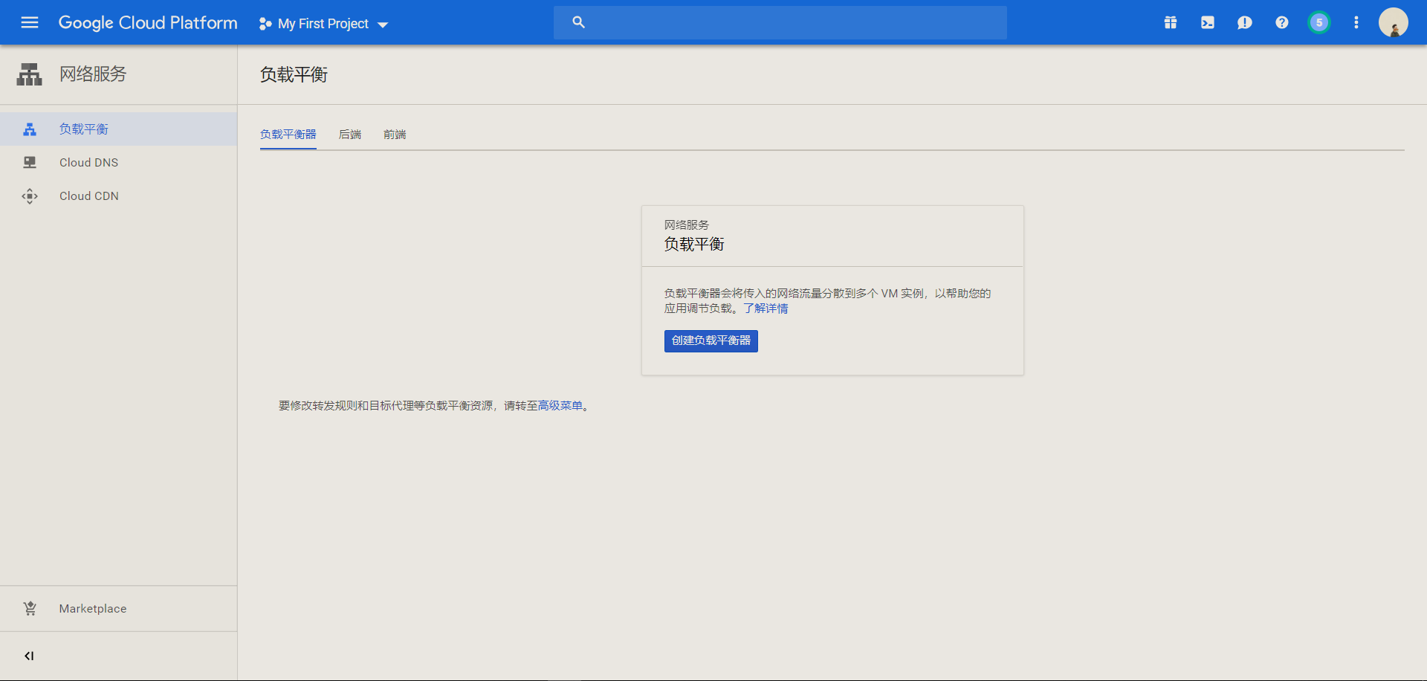
Task: Click the 网络服务 sidebar heading text
Action: [93, 74]
